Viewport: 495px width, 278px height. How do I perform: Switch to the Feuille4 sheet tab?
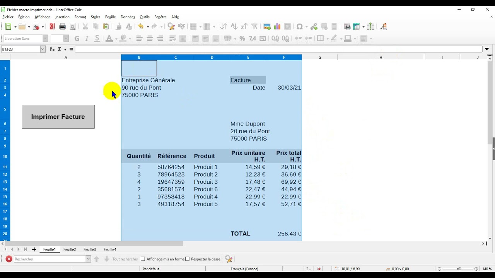pos(110,249)
